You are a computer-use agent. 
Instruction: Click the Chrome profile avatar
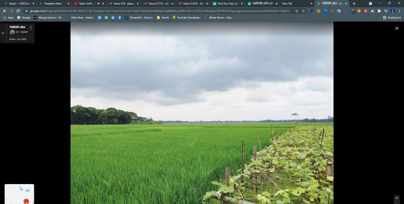click(x=392, y=11)
